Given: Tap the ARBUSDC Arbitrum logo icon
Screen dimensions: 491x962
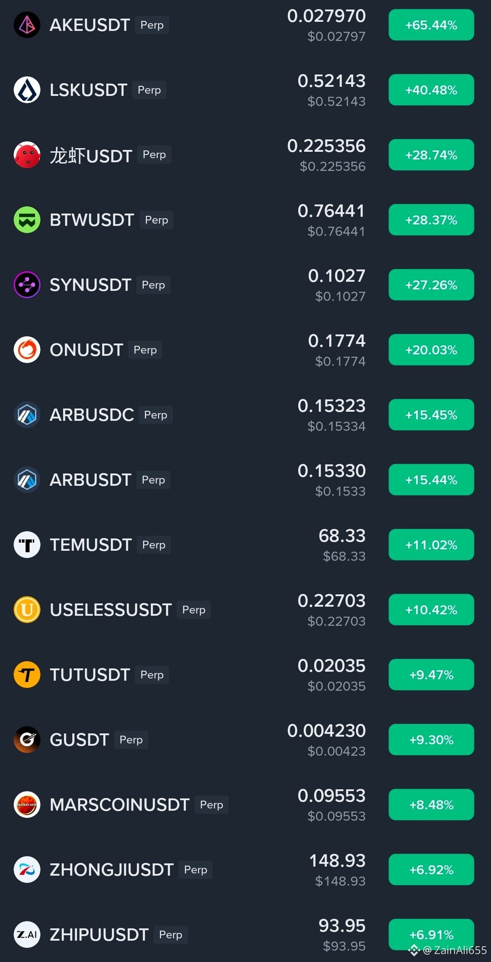Looking at the screenshot, I should tap(27, 415).
